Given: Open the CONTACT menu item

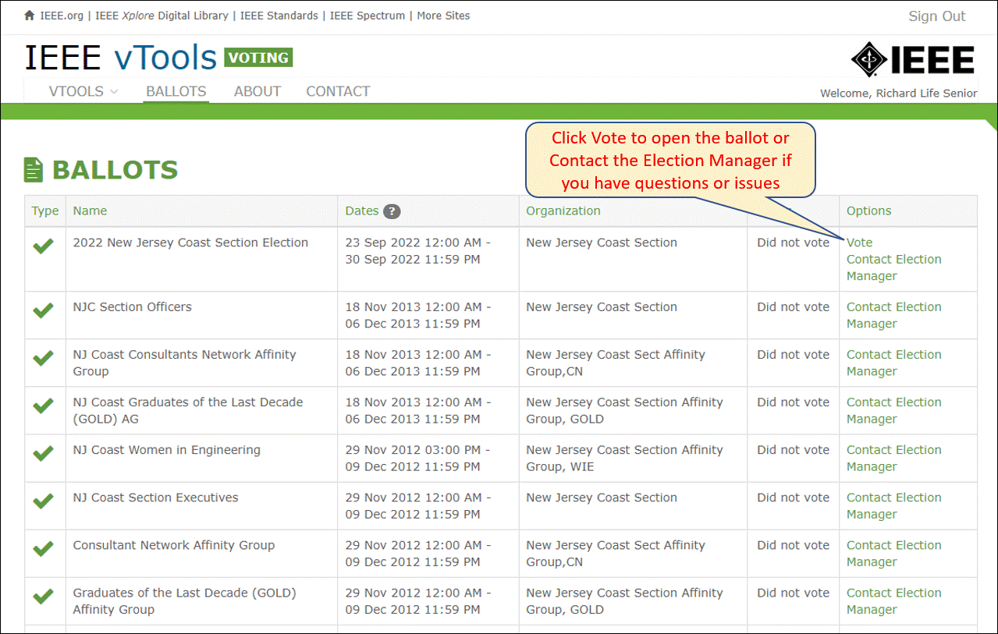Looking at the screenshot, I should (338, 91).
